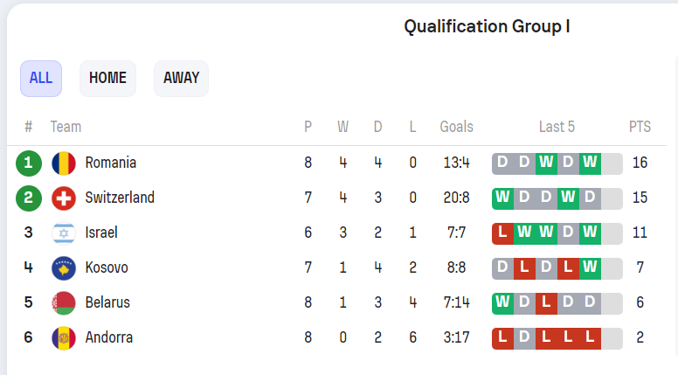Switch to the AWAY standings tab
Image resolution: width=678 pixels, height=375 pixels.
[x=181, y=78]
